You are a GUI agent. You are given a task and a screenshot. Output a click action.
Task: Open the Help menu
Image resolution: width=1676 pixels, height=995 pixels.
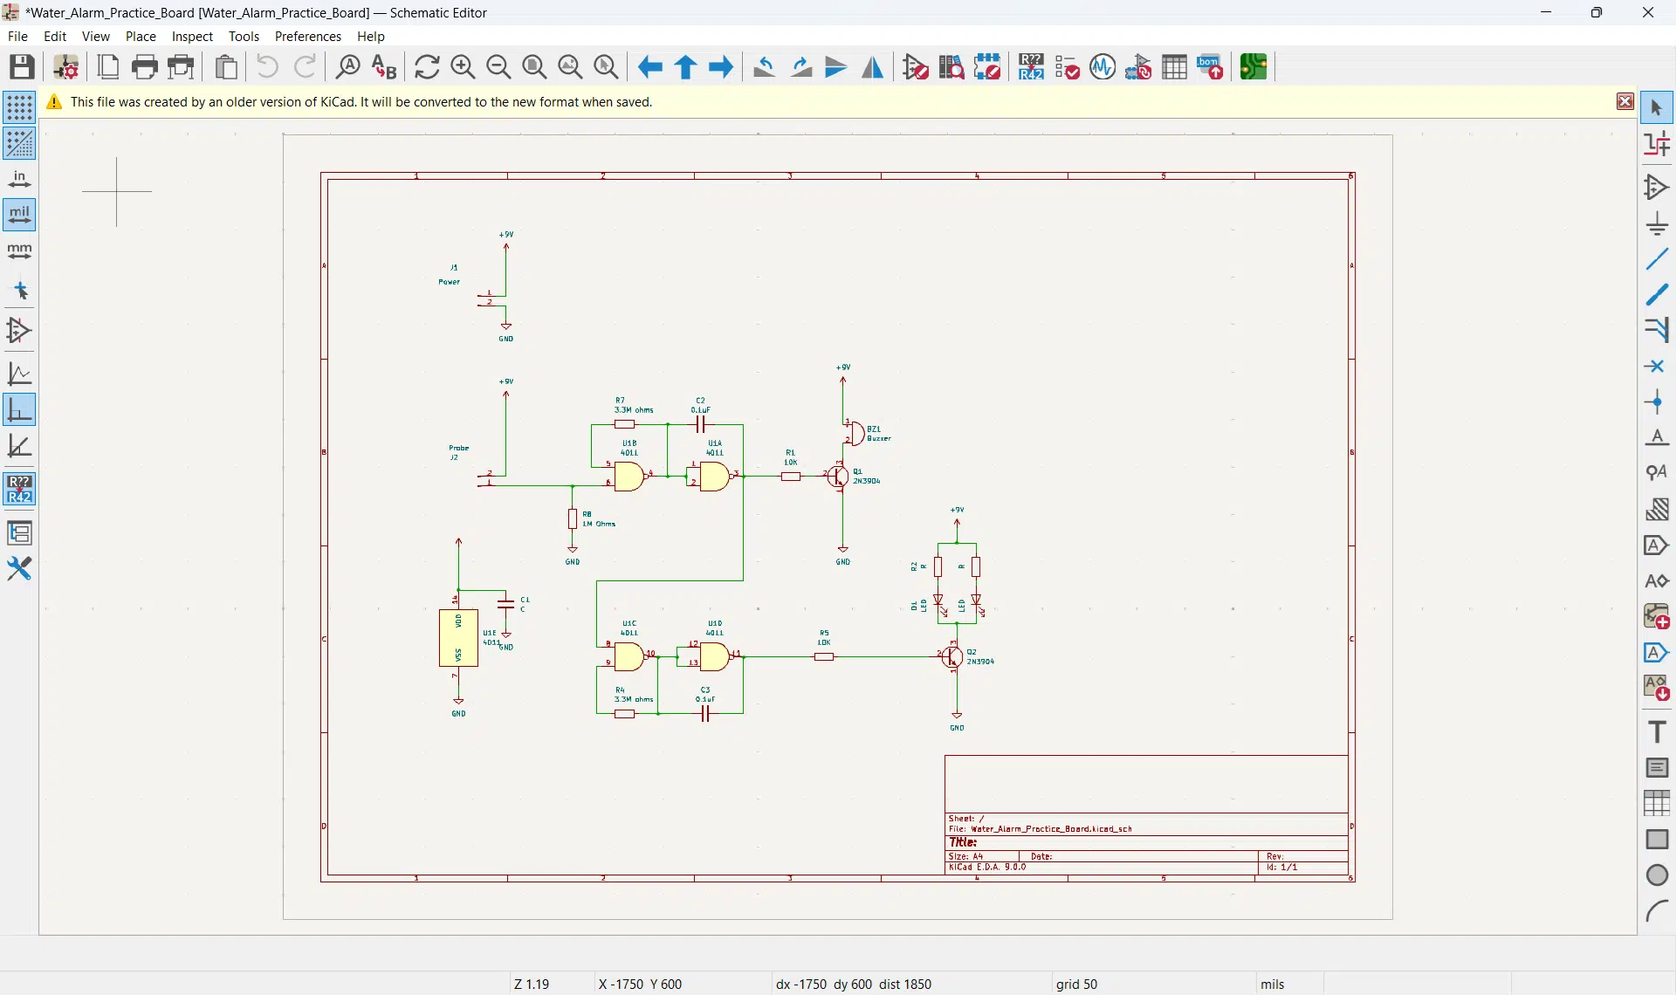[371, 37]
